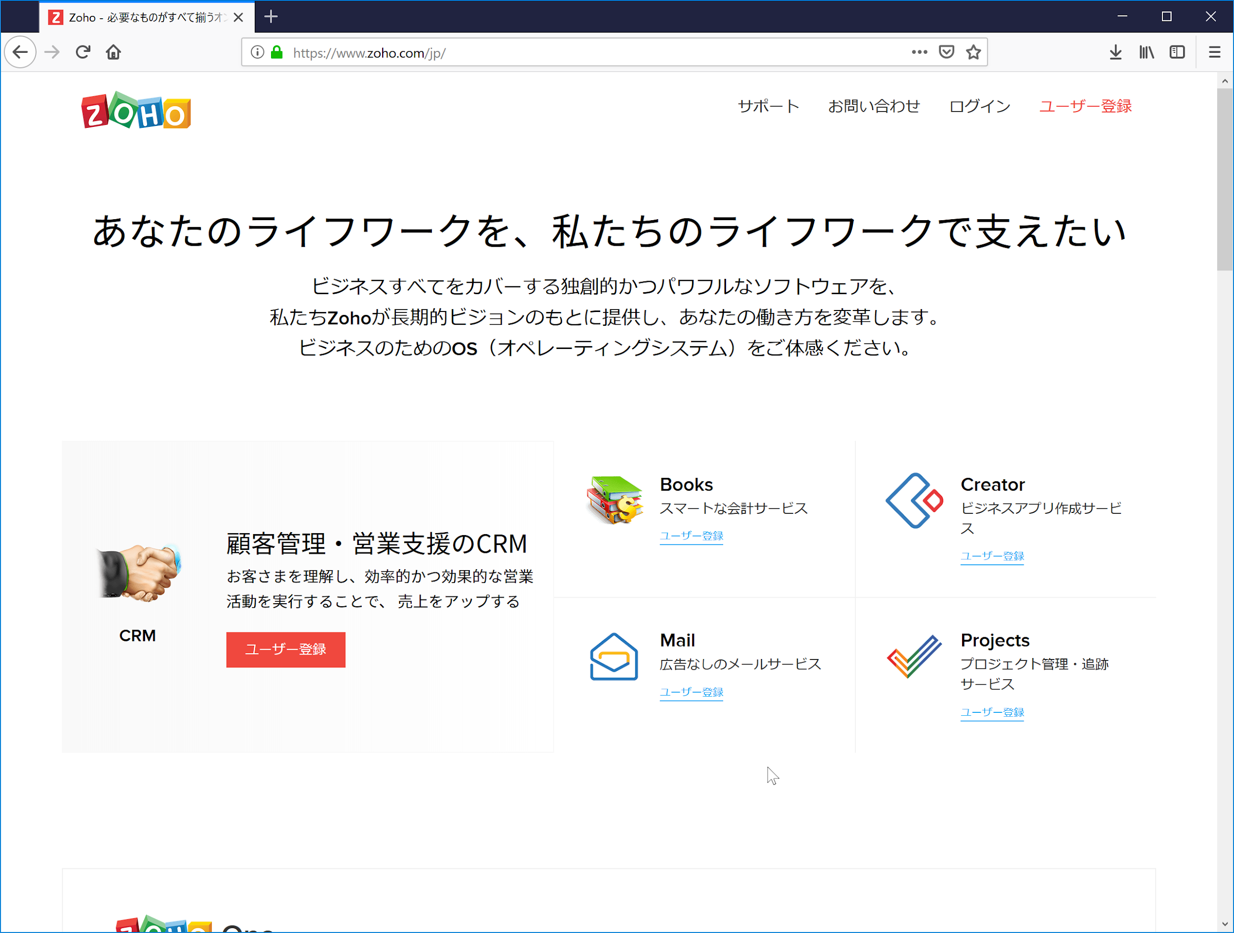Click the Forward arrow button
This screenshot has height=933, width=1234.
(x=52, y=52)
